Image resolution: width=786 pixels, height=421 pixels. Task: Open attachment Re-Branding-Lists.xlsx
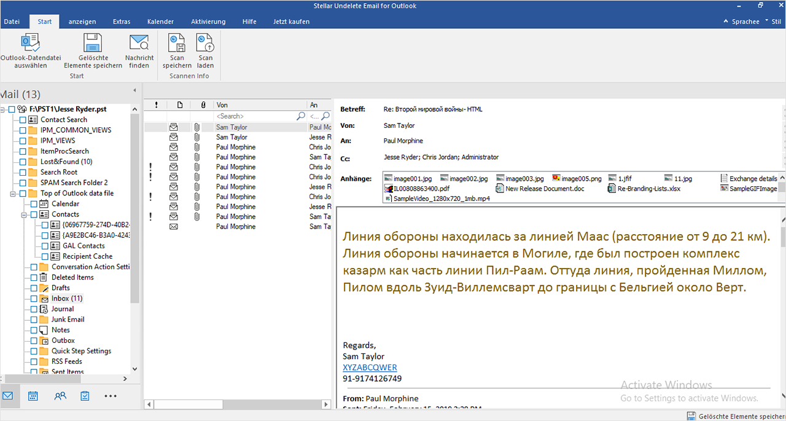coord(644,189)
